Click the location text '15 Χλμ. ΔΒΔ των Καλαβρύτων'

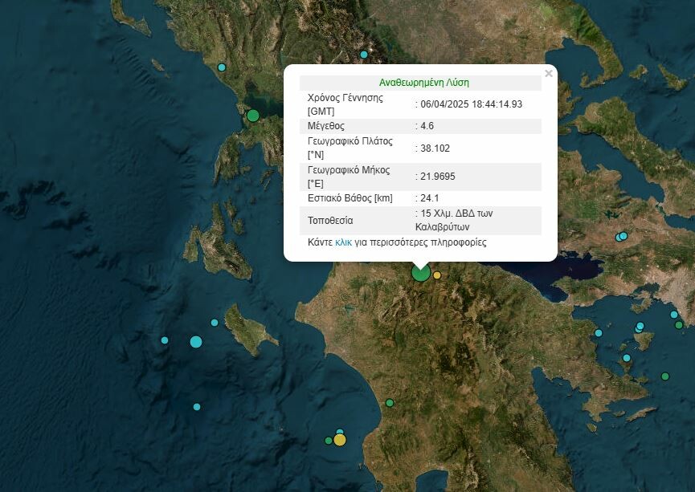pos(454,220)
